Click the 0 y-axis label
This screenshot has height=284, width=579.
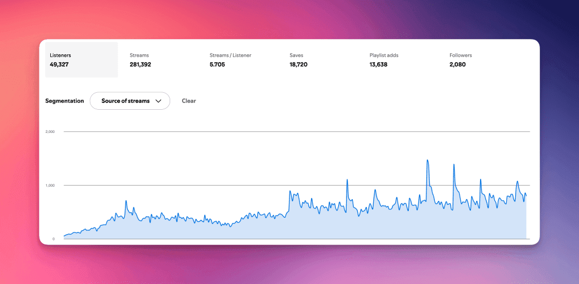pos(54,239)
